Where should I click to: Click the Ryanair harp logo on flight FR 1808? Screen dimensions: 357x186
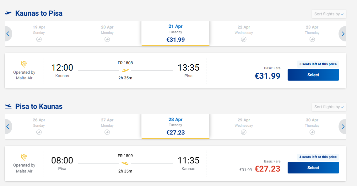point(24,65)
